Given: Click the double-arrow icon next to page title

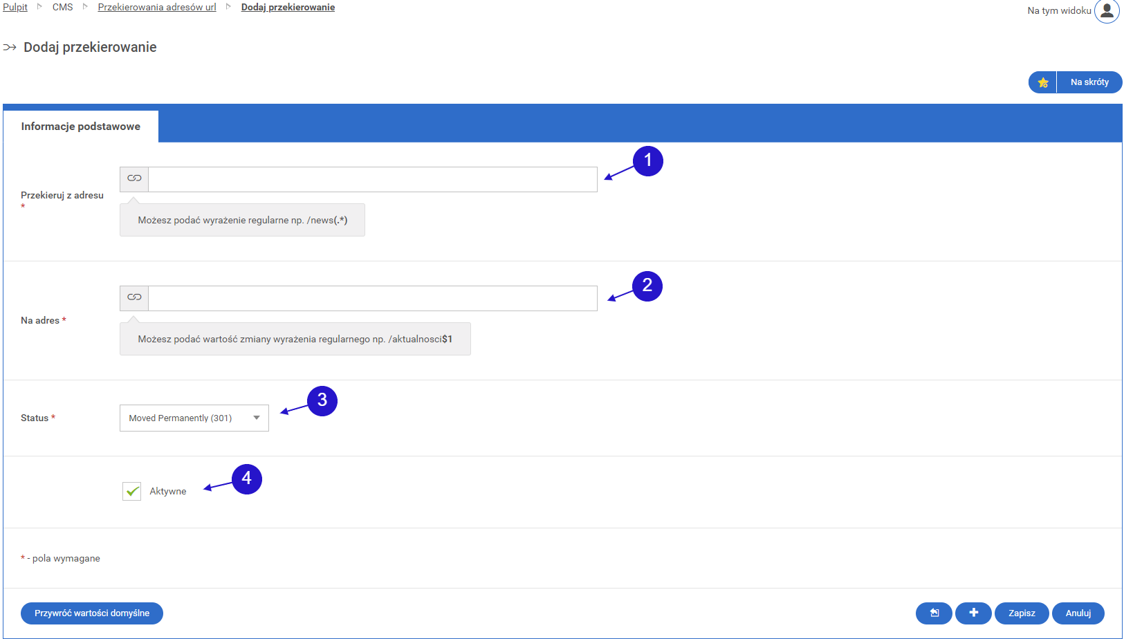Looking at the screenshot, I should [x=10, y=48].
